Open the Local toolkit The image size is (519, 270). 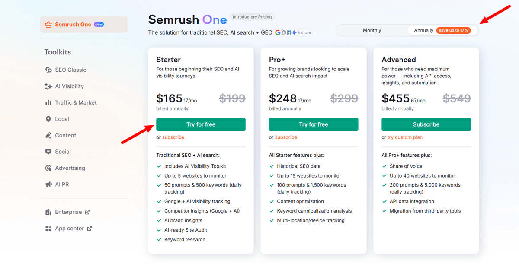click(x=49, y=119)
